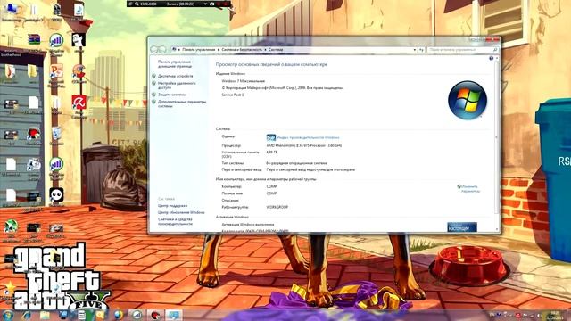This screenshot has height=321, width=571.
Task: Go to Панель управления домашняя страница
Action: (175, 64)
